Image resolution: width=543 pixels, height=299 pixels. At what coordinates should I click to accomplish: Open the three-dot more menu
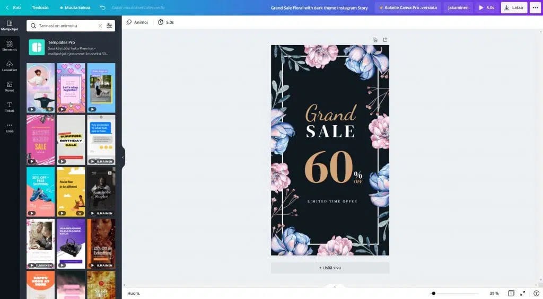(x=536, y=7)
